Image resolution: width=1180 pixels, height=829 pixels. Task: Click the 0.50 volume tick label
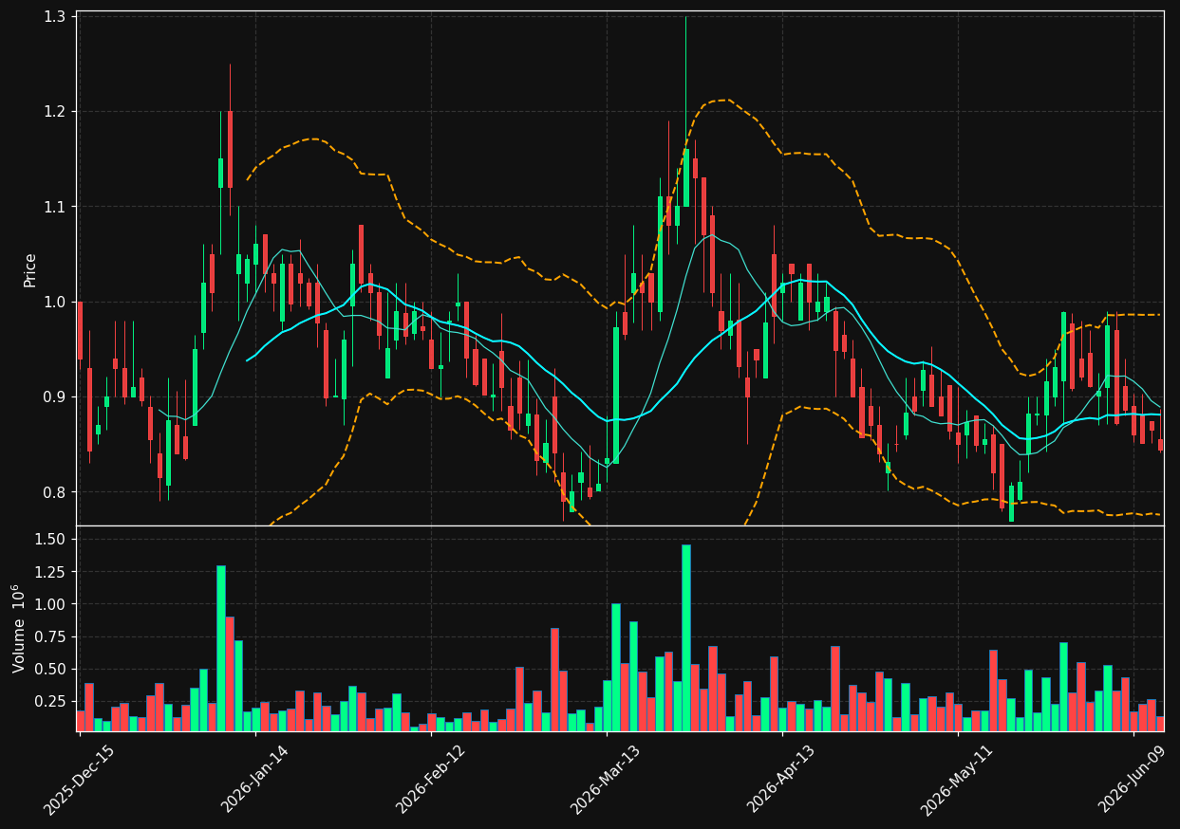(x=50, y=669)
